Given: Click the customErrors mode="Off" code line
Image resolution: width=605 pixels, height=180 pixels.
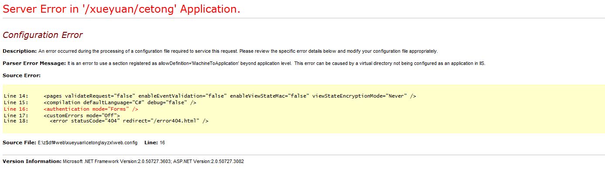Looking at the screenshot, I should click(x=82, y=115).
